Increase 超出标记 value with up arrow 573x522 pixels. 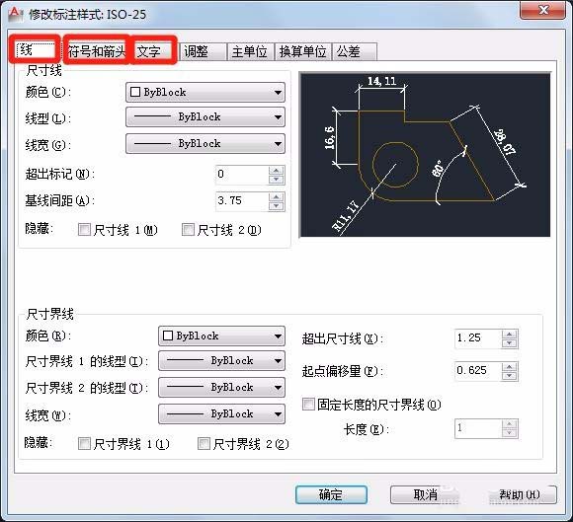277,171
